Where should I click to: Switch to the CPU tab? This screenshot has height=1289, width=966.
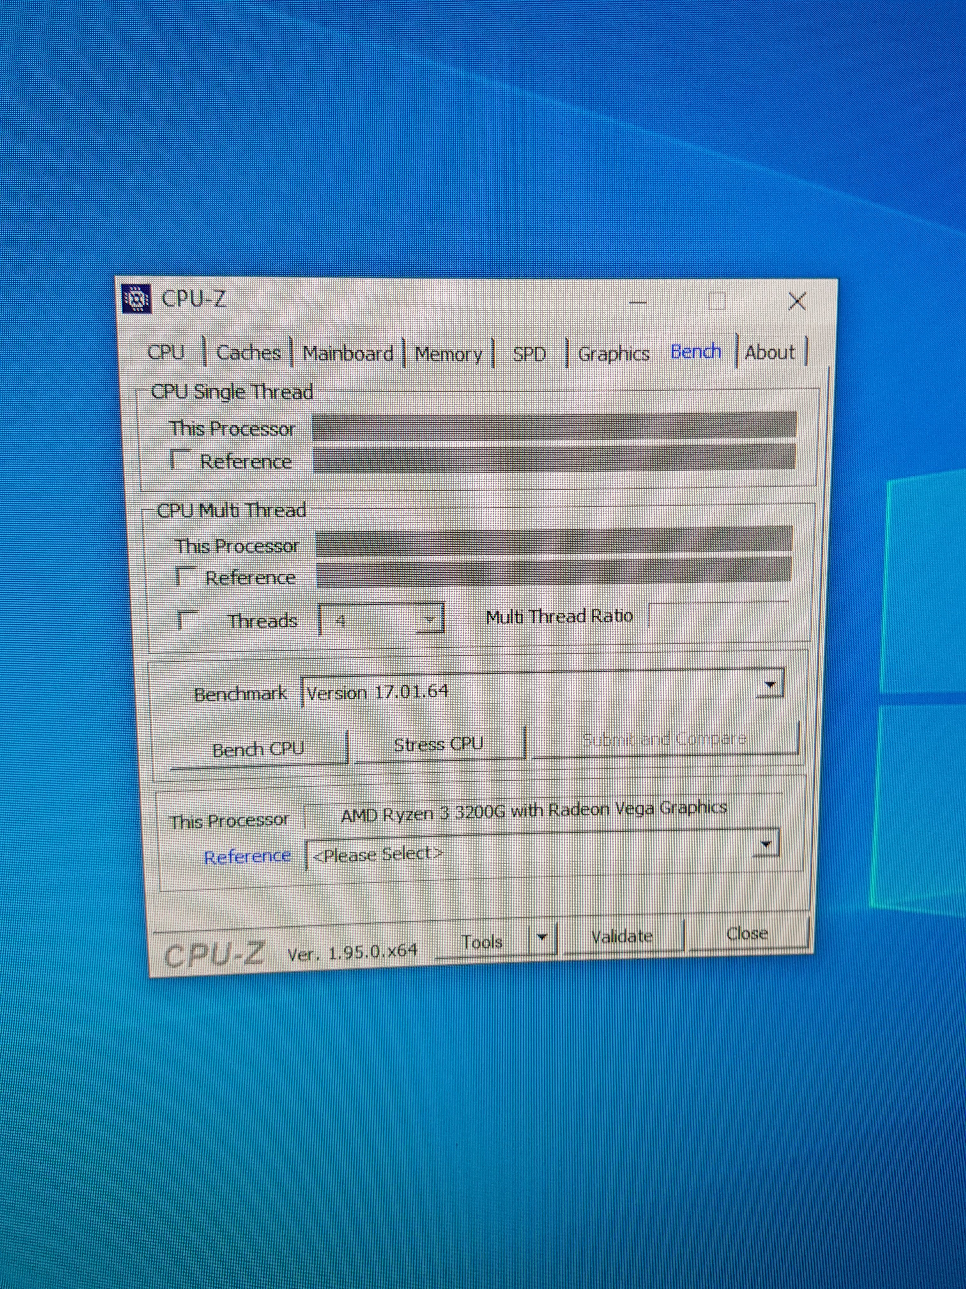click(166, 352)
